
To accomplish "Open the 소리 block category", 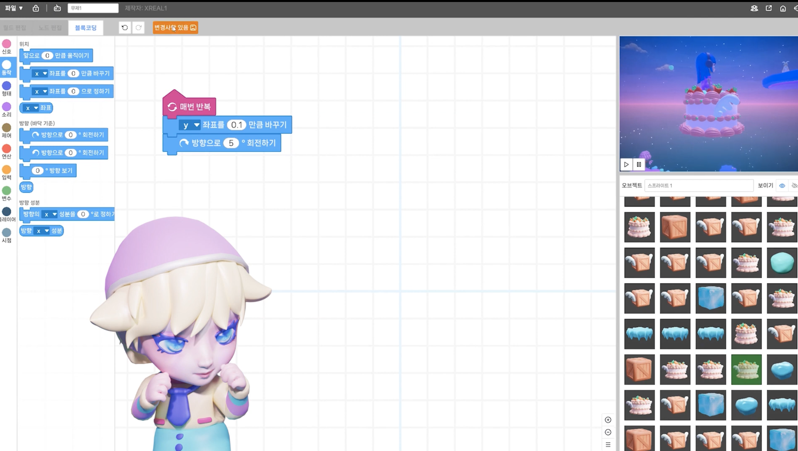I will pyautogui.click(x=7, y=109).
